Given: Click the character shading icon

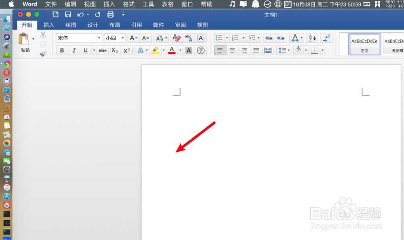Looking at the screenshot, I should pyautogui.click(x=189, y=50).
